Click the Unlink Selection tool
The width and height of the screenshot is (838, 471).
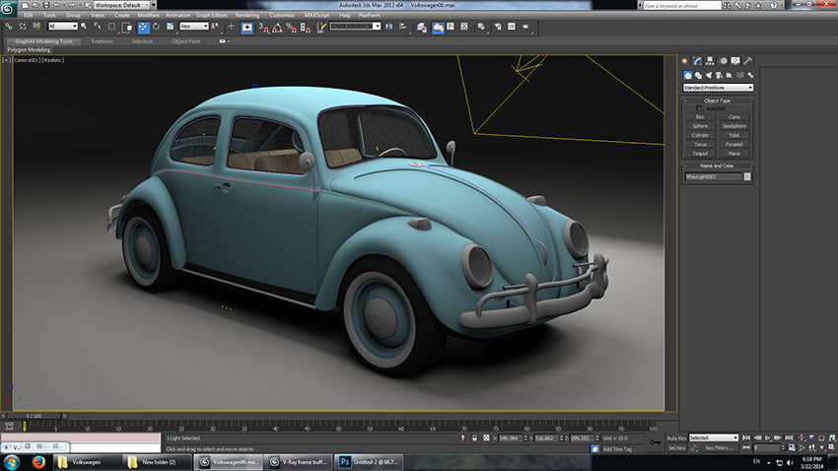point(23,27)
